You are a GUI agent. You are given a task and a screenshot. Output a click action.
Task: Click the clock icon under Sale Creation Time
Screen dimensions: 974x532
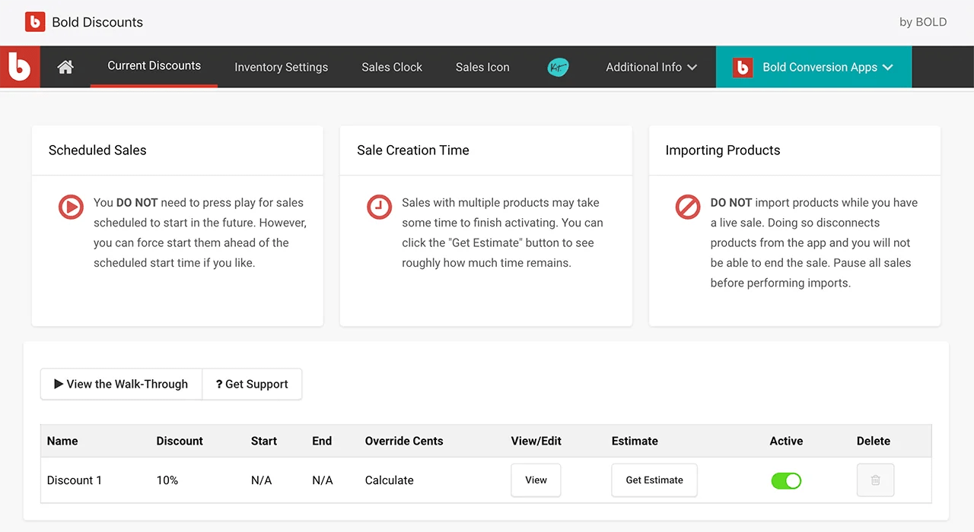tap(379, 207)
